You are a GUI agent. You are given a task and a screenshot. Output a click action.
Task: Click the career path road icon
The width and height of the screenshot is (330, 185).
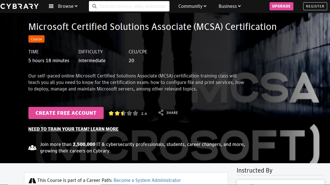(x=32, y=180)
